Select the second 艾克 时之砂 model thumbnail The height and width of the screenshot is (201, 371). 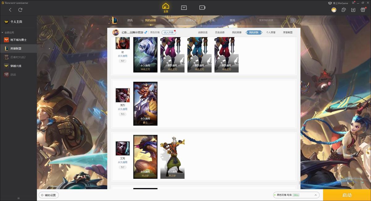click(x=173, y=157)
